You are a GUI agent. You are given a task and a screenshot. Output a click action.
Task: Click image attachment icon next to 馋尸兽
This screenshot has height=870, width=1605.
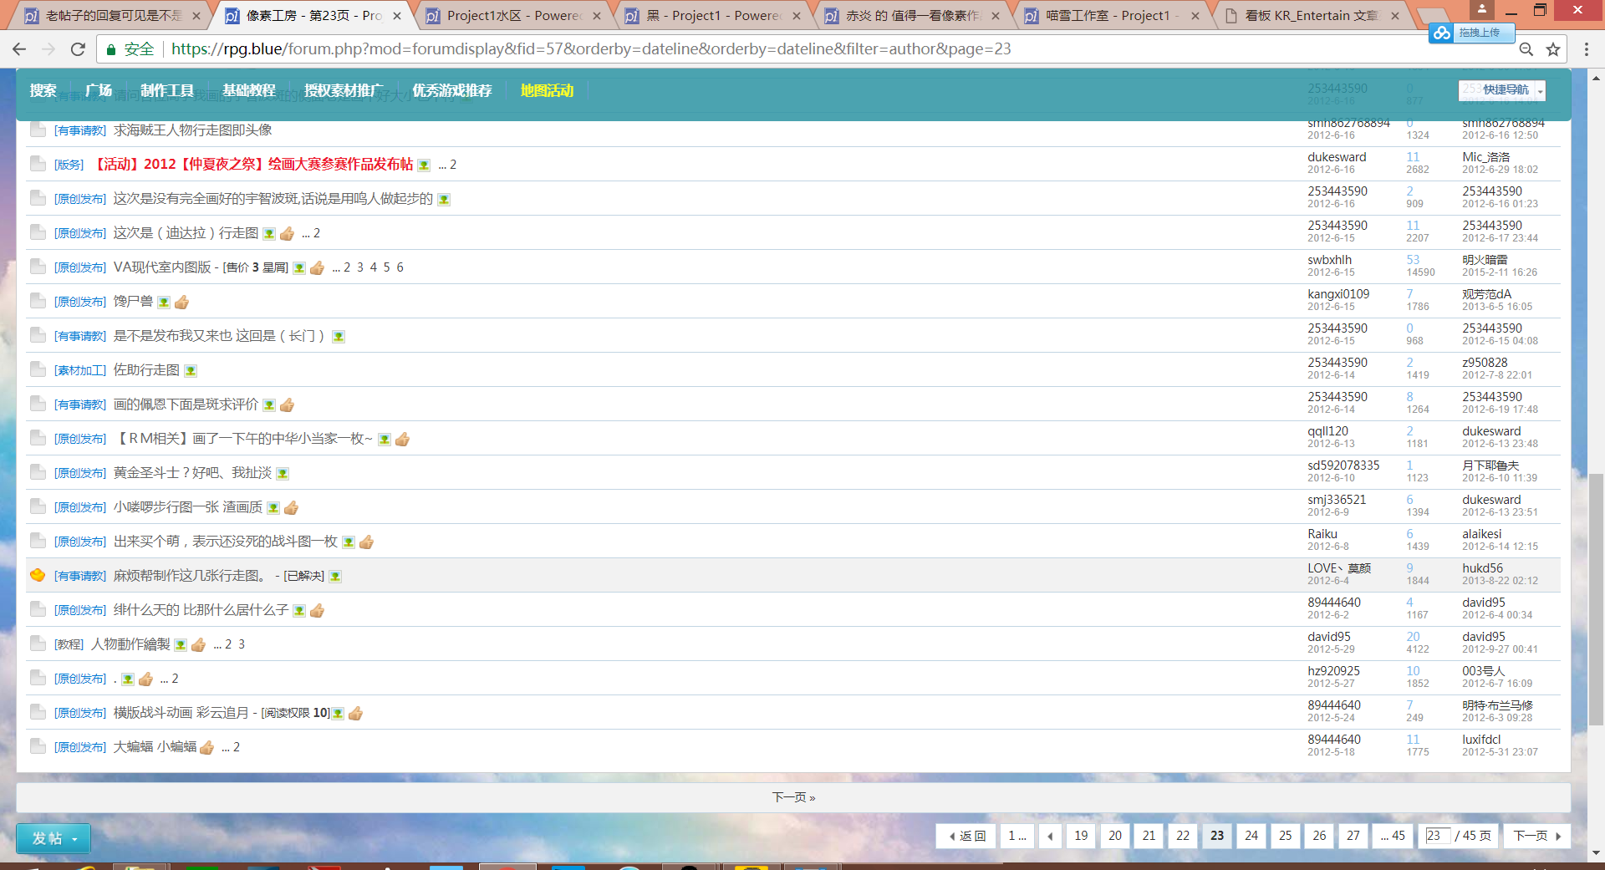click(164, 303)
